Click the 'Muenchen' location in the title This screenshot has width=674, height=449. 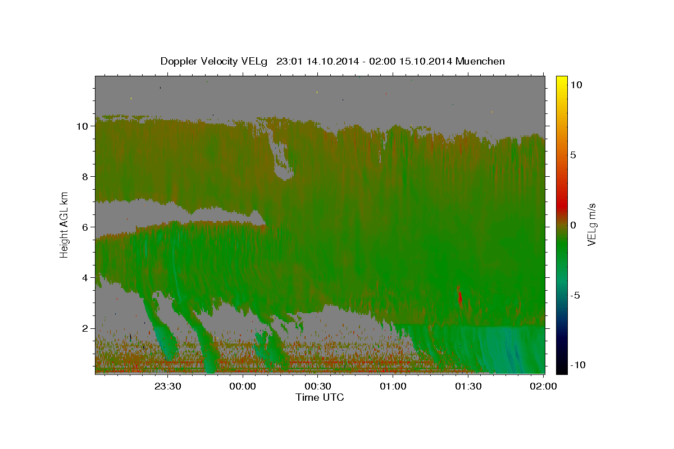click(x=480, y=61)
